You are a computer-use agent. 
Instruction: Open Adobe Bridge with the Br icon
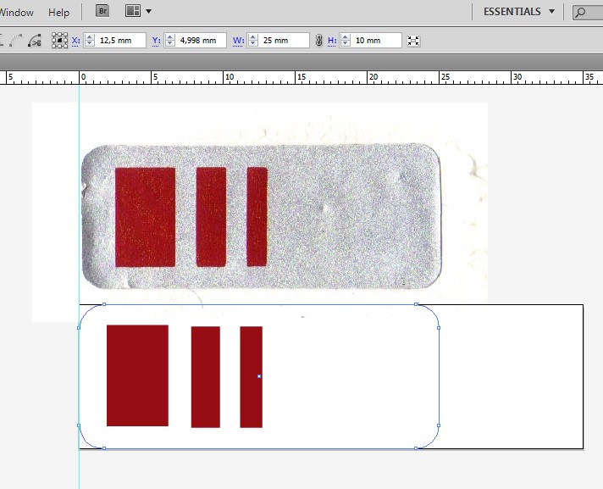click(x=102, y=11)
